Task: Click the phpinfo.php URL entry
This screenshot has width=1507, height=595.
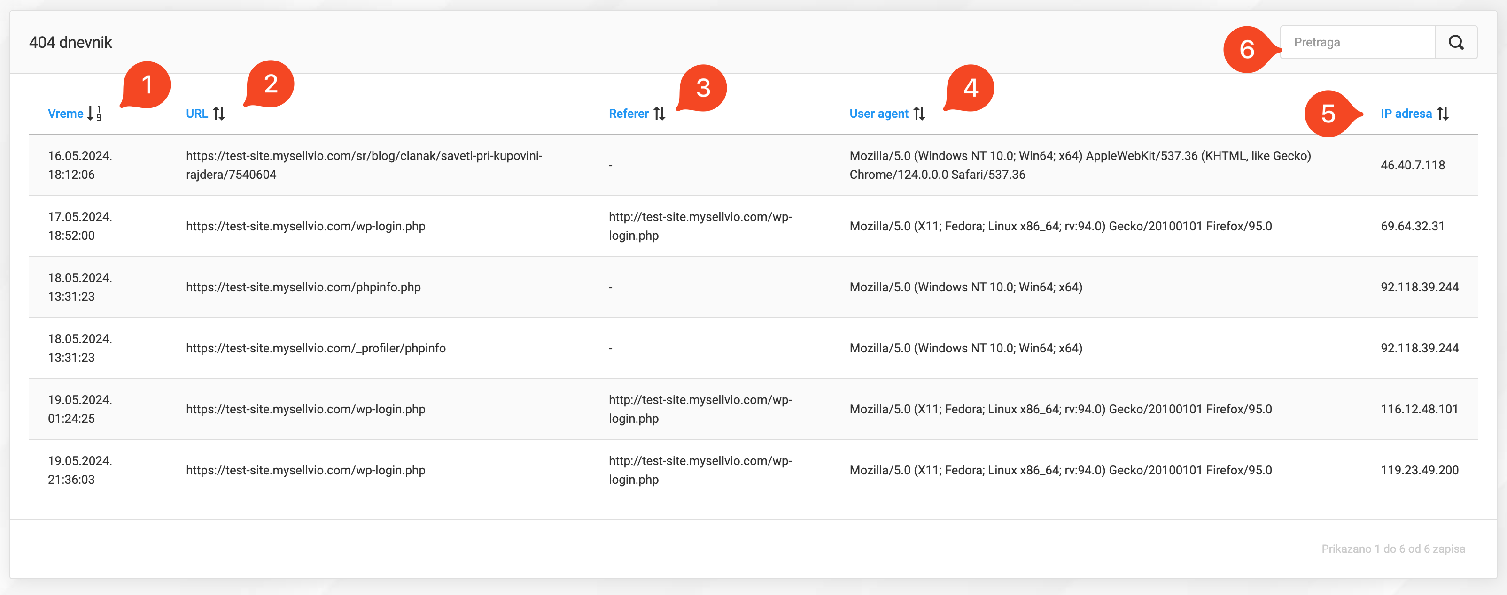Action: tap(303, 287)
